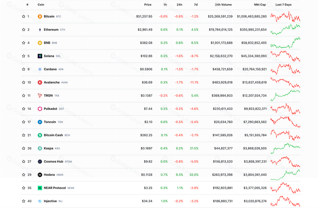
Task: Toggle the favorite star for Hedera
Action: point(24,174)
